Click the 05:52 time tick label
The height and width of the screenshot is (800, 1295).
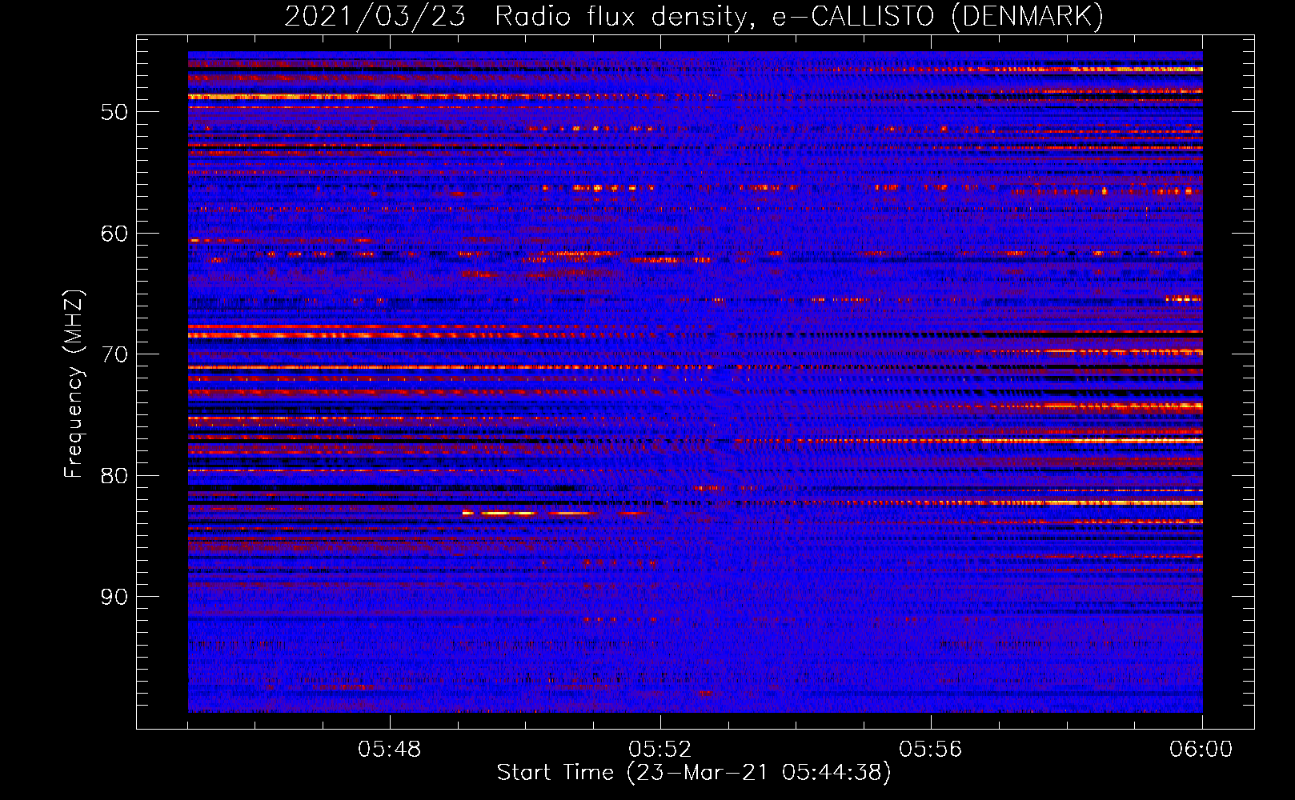pyautogui.click(x=660, y=750)
